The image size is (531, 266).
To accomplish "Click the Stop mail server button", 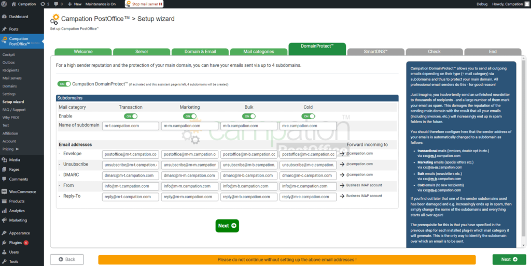I will [x=144, y=4].
